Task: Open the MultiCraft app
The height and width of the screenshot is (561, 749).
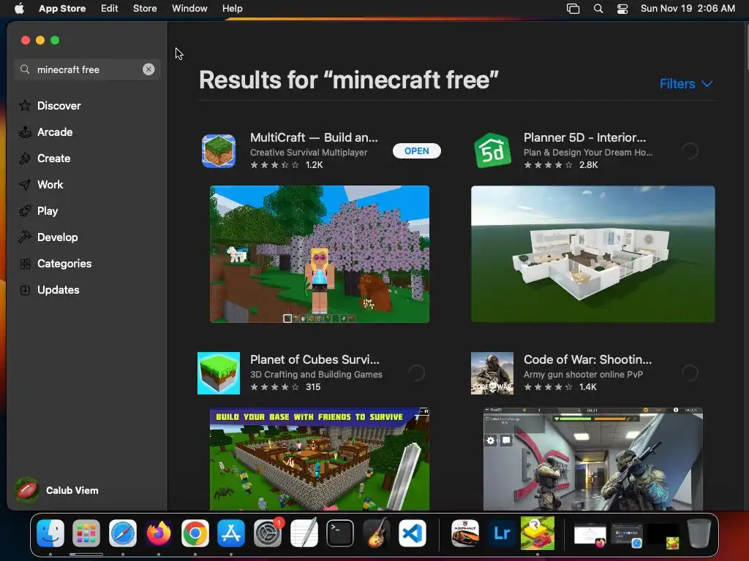Action: (416, 150)
